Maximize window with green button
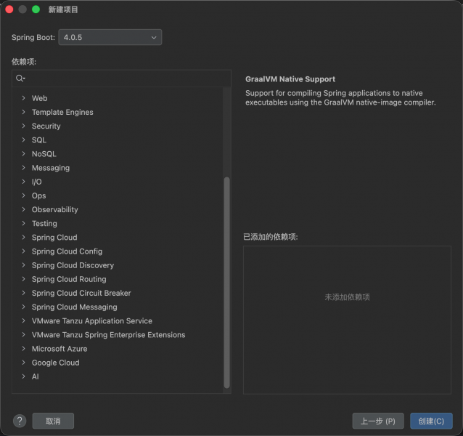 point(36,9)
